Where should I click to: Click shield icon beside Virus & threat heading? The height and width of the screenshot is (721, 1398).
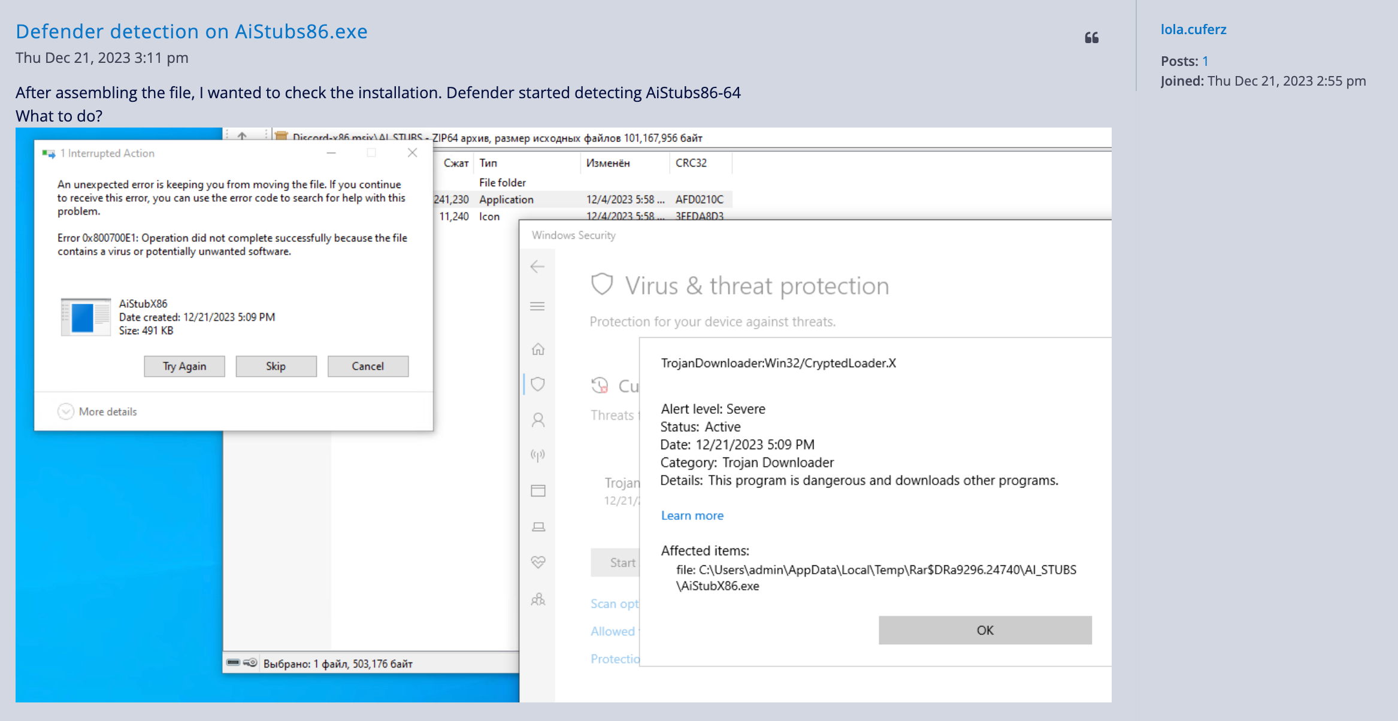click(x=602, y=284)
